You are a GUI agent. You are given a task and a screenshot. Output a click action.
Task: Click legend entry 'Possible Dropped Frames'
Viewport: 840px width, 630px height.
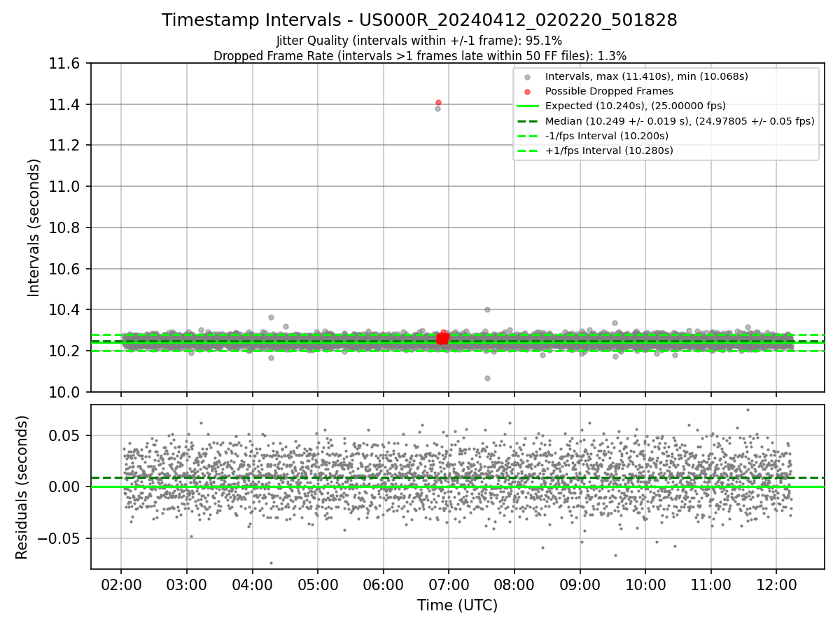pyautogui.click(x=609, y=91)
